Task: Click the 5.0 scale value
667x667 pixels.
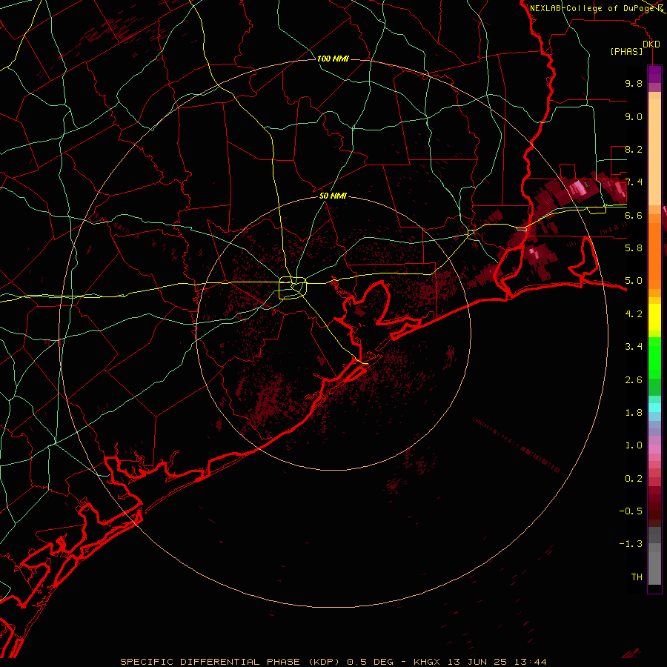Action: click(634, 281)
